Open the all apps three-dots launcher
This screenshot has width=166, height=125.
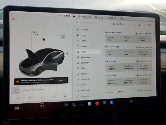82,104
